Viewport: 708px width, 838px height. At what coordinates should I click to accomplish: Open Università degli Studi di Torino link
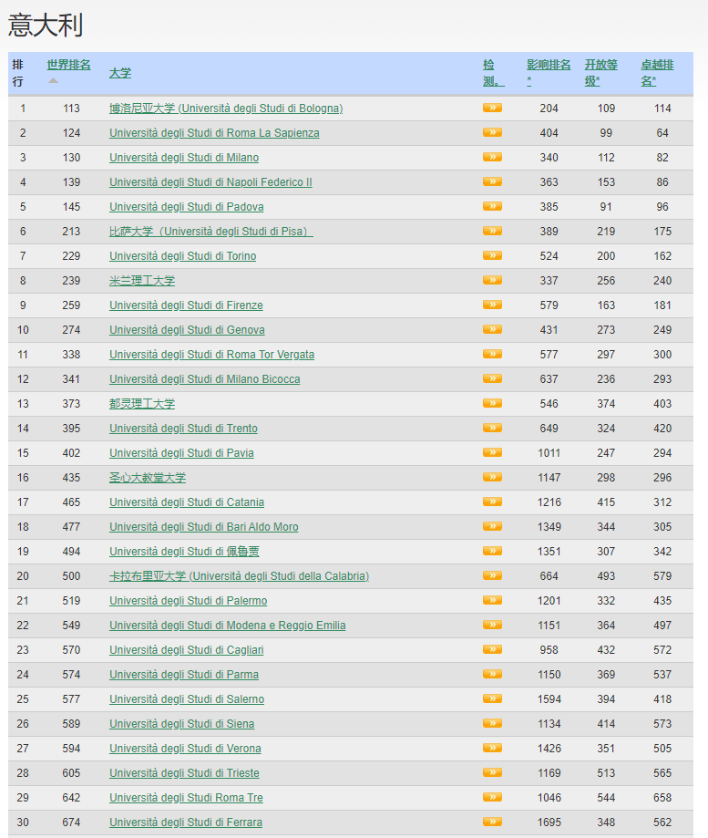182,256
